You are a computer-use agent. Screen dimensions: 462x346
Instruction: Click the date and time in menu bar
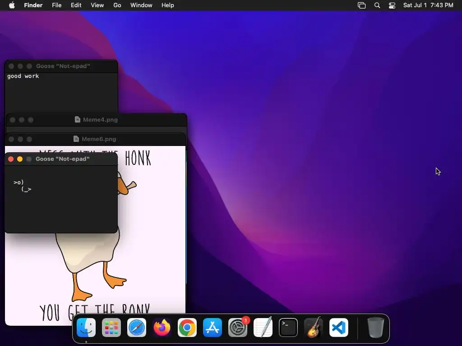pyautogui.click(x=428, y=5)
